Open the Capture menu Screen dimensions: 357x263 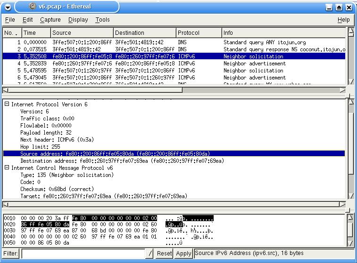50,20
